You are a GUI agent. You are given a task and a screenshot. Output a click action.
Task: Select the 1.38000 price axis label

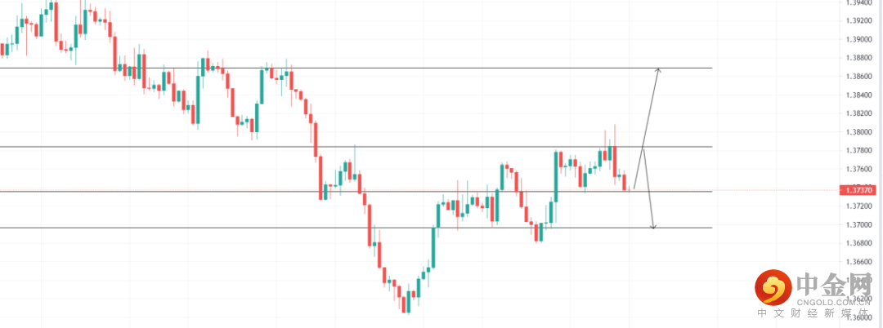tap(858, 132)
